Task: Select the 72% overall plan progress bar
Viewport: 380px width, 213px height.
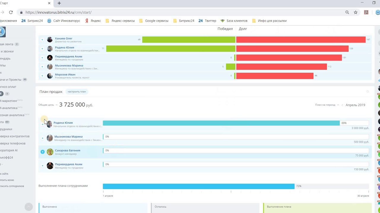Action: (199, 186)
